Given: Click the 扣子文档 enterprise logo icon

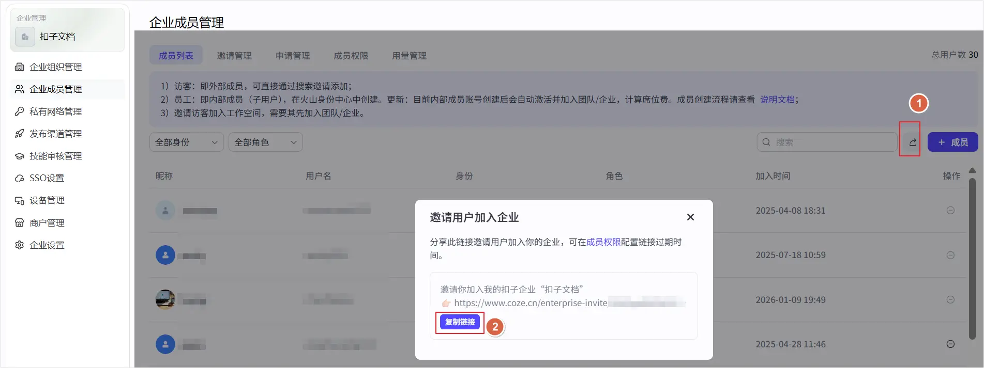Looking at the screenshot, I should pyautogui.click(x=25, y=37).
